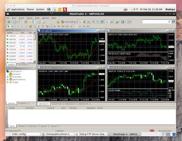Click Market Watch scrollbar up arrow

tap(35, 33)
